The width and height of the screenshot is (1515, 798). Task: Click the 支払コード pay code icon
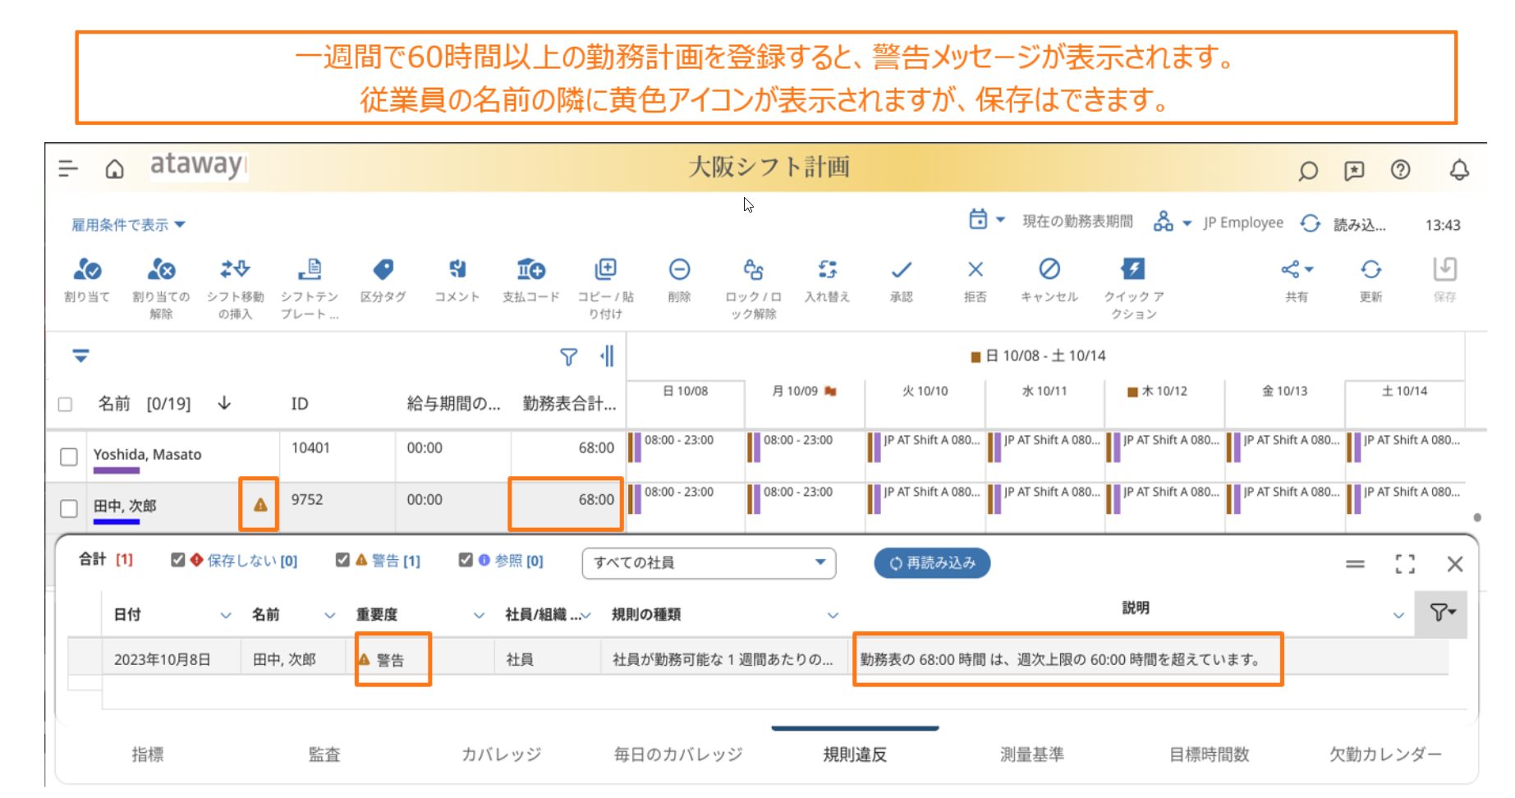(x=530, y=270)
